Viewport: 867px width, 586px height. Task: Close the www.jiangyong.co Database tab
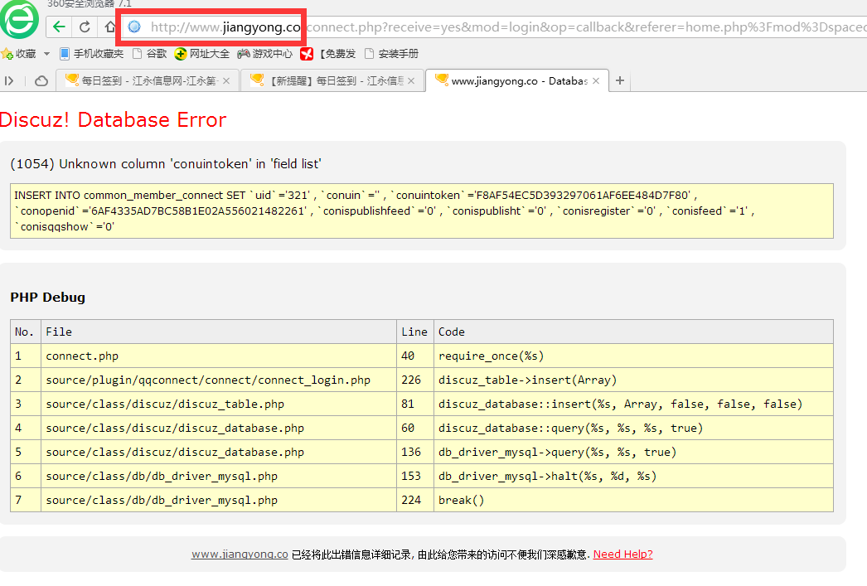[x=595, y=80]
